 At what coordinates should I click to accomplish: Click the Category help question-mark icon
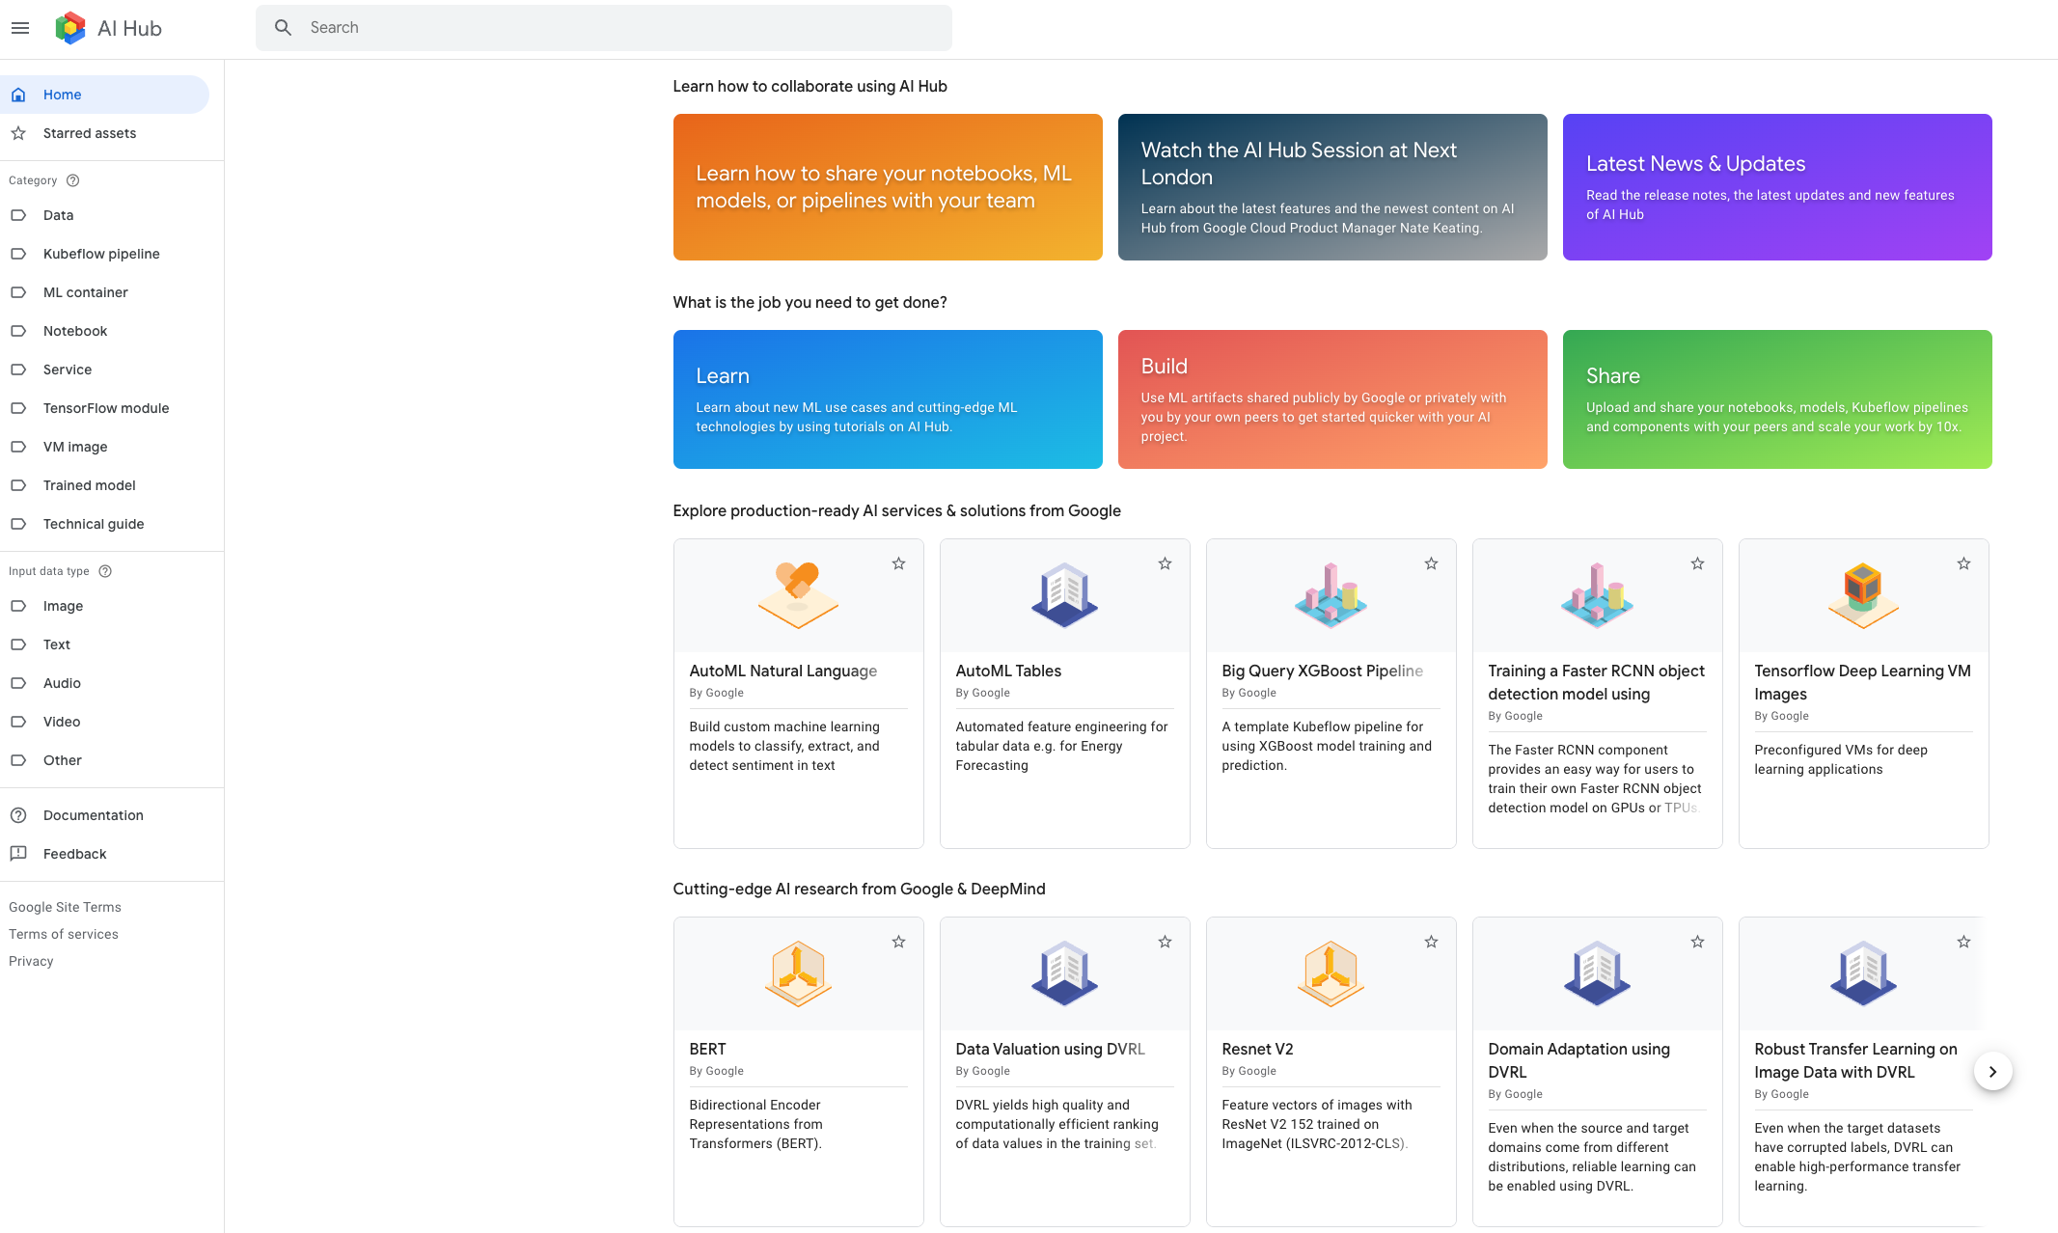(73, 180)
